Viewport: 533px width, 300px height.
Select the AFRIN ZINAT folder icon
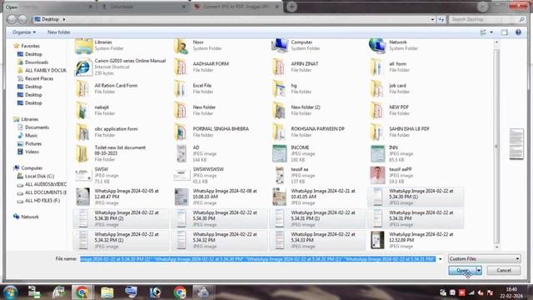coord(279,67)
